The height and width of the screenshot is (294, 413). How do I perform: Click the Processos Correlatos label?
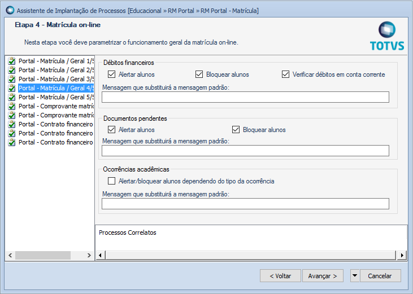128,232
